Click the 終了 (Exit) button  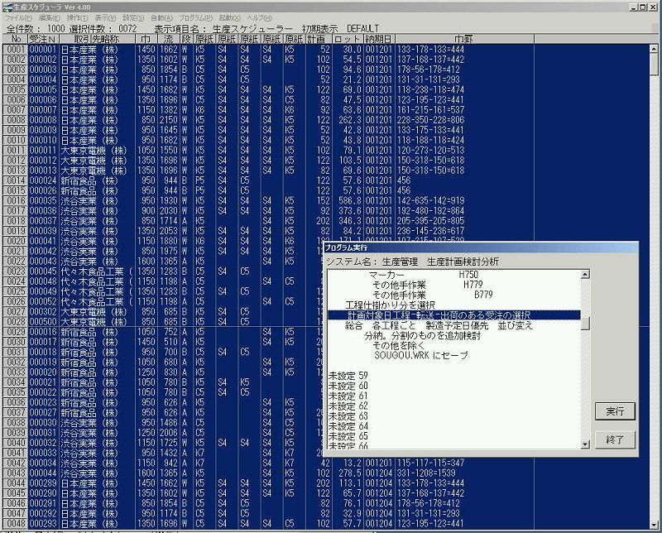coord(614,439)
